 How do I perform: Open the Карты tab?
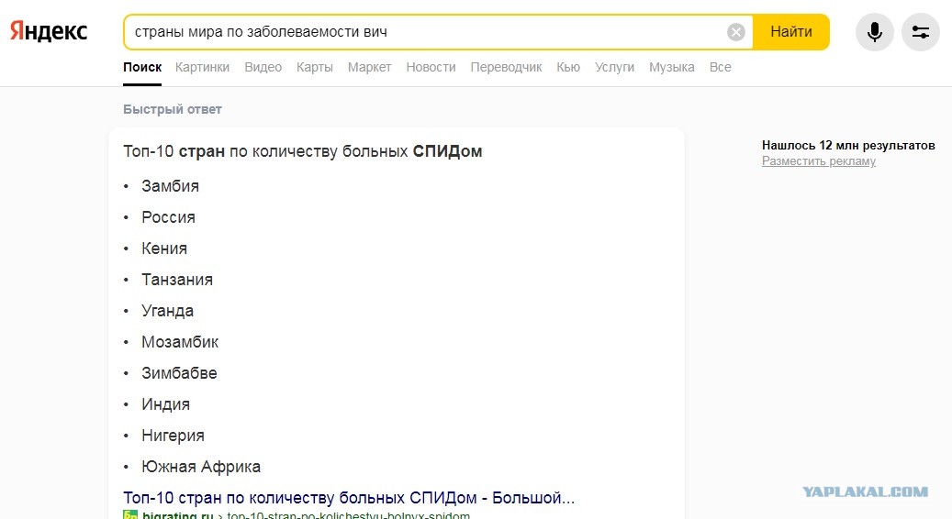click(x=315, y=67)
